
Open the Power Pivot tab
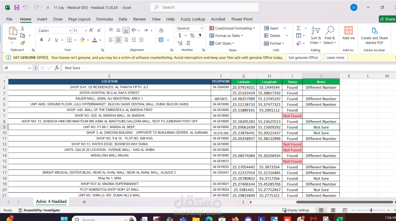(x=242, y=19)
